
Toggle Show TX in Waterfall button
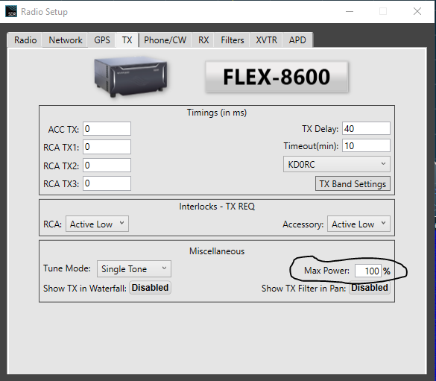point(150,288)
